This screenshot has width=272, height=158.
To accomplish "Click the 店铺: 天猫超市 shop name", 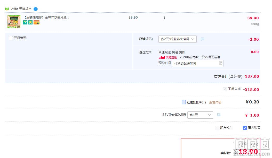I will (x=21, y=9).
